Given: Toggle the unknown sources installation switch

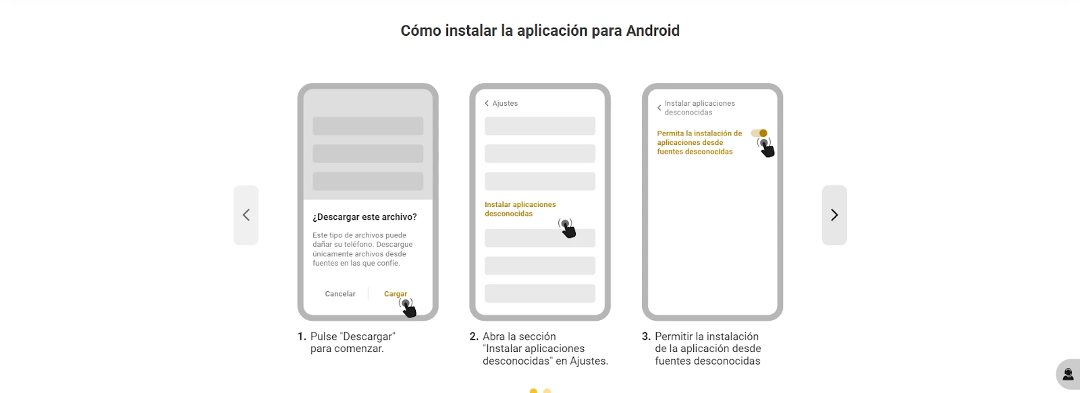Looking at the screenshot, I should [759, 133].
